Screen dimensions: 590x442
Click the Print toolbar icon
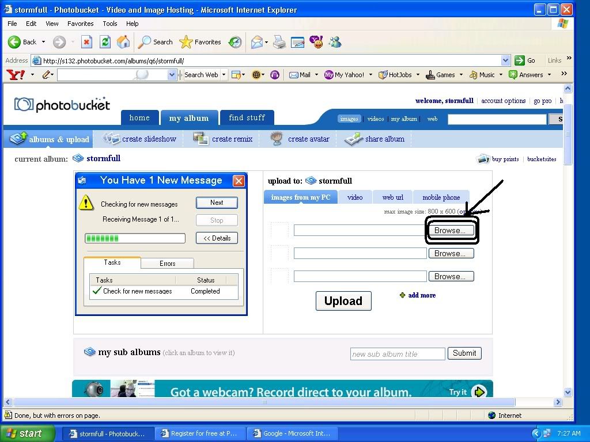coord(279,42)
